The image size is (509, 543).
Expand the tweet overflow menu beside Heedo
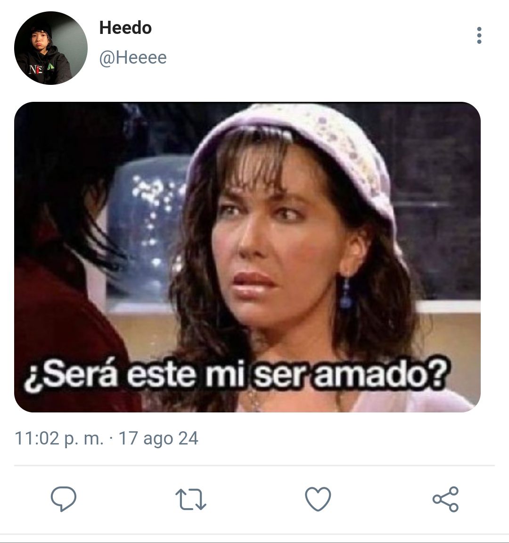pos(479,35)
